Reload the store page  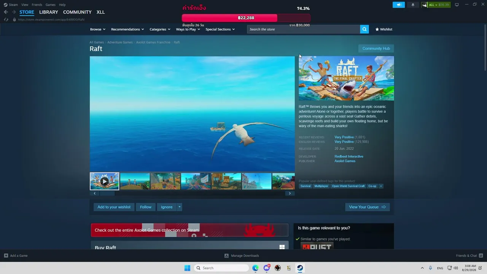point(6,19)
